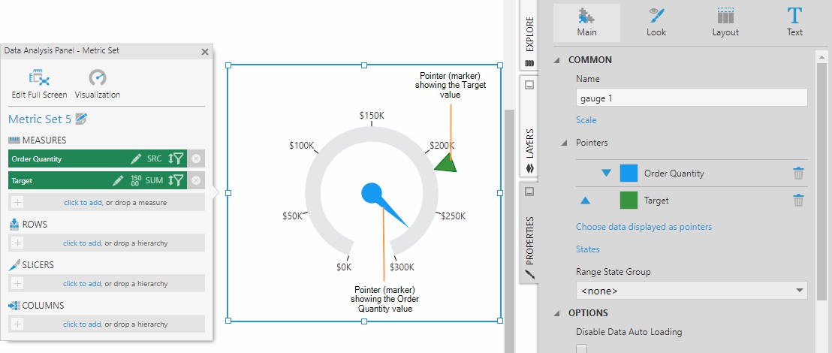The height and width of the screenshot is (353, 832).
Task: Delete the Order Quantity pointer with trash icon
Action: pyautogui.click(x=798, y=173)
